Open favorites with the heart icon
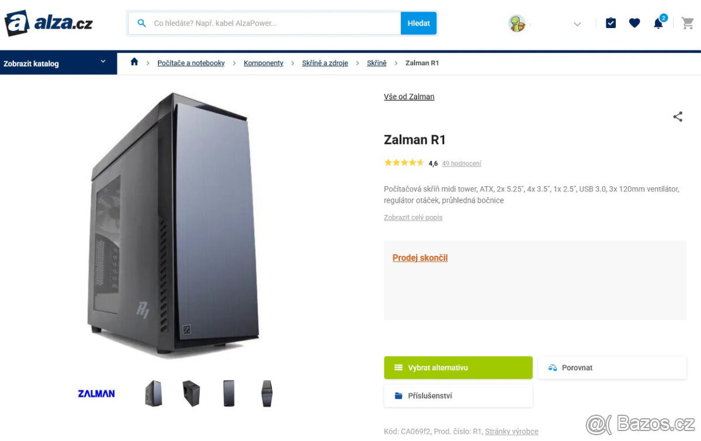The height and width of the screenshot is (441, 701). [634, 23]
